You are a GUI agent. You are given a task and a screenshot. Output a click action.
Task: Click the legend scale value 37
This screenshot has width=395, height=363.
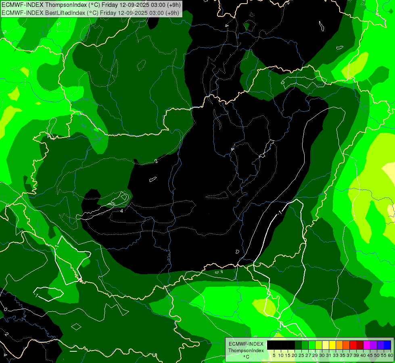pos(349,355)
